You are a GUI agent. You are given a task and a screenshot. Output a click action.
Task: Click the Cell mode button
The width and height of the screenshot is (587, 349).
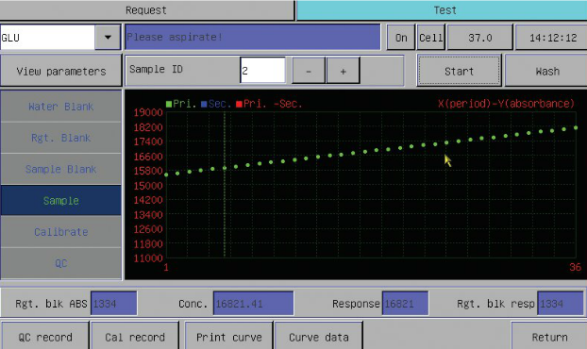431,38
